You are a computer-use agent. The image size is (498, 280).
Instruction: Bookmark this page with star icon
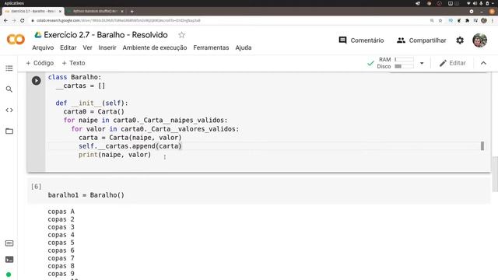440,20
